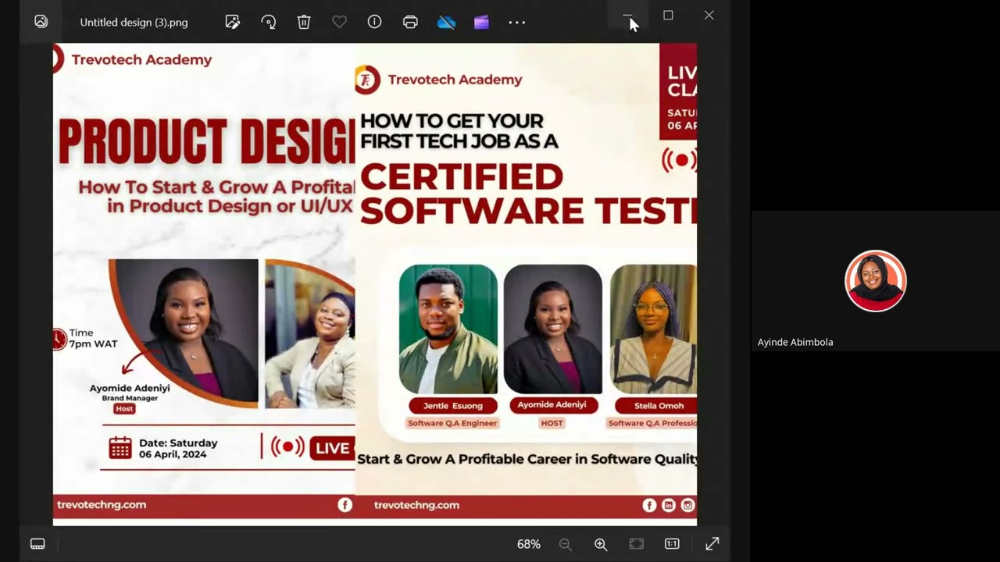Click the Ayinde Abimbola participant name
This screenshot has width=1000, height=562.
click(795, 342)
